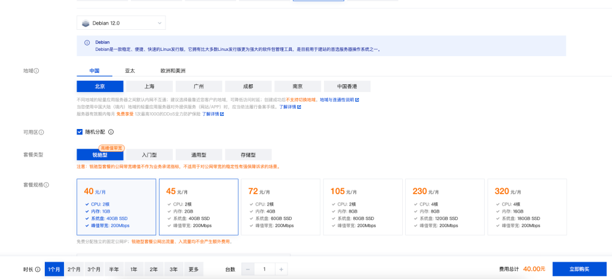Viewport: 612px width, 279px height.
Task: Click the info icon beside 时长 label
Action: coord(39,269)
